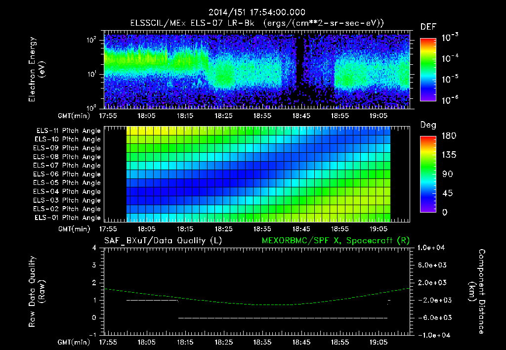Click the 19:05 tick label under pitch angle plot
The width and height of the screenshot is (506, 350).
point(379,229)
